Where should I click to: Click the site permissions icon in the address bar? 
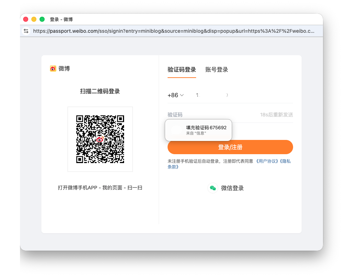click(x=26, y=31)
